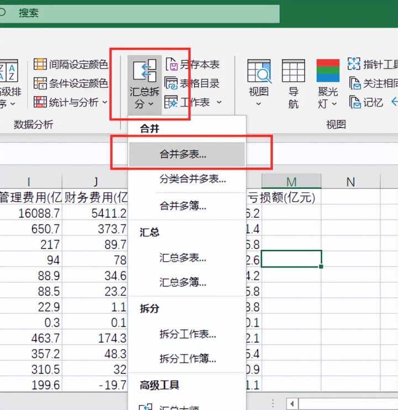Click 条件设定颜色 conditional color option
This screenshot has width=398, height=410.
pos(71,83)
